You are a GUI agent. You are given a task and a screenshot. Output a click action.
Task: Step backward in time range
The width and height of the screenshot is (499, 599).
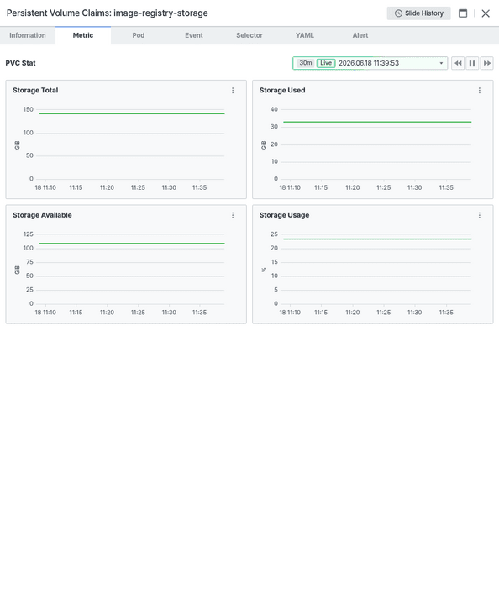[458, 63]
